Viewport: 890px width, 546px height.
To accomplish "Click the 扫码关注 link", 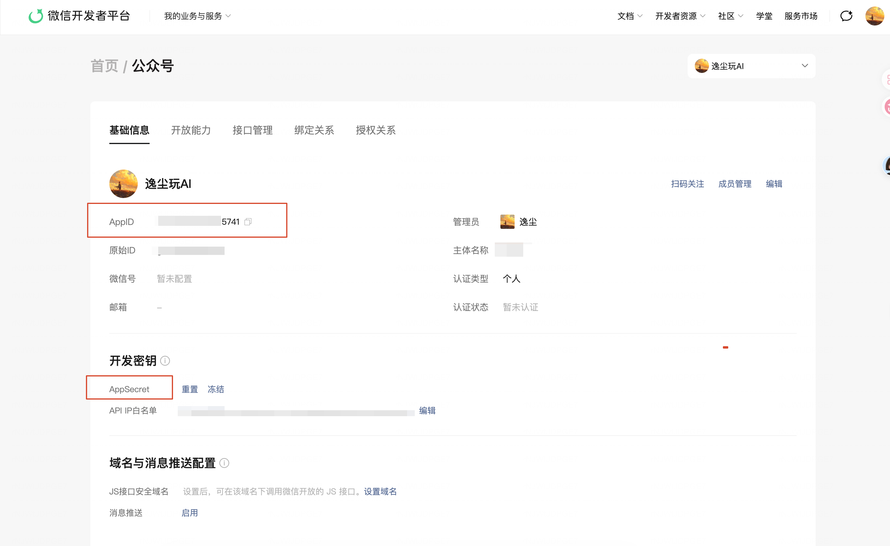I will [687, 184].
